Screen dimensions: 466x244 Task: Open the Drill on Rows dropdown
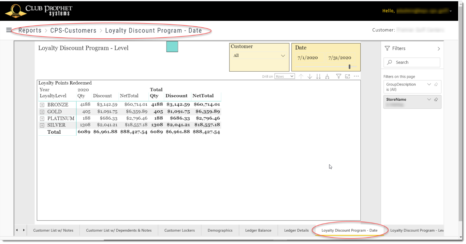coord(285,76)
